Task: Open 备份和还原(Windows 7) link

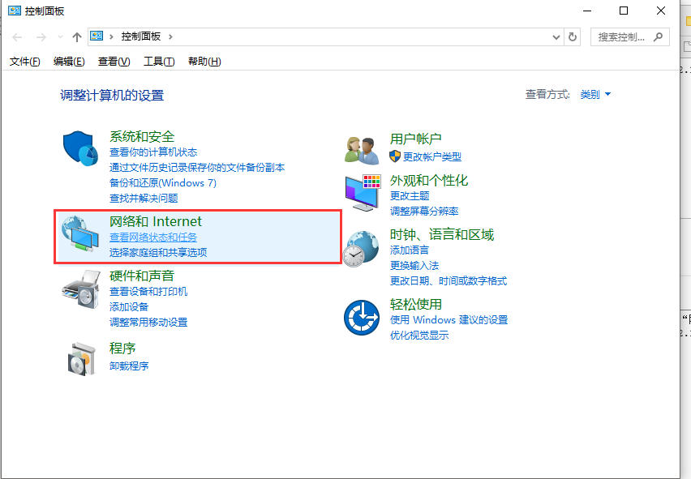Action: point(163,183)
